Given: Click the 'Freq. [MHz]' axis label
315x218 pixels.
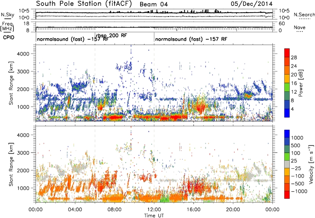Looking at the screenshot, I should coord(7,26).
